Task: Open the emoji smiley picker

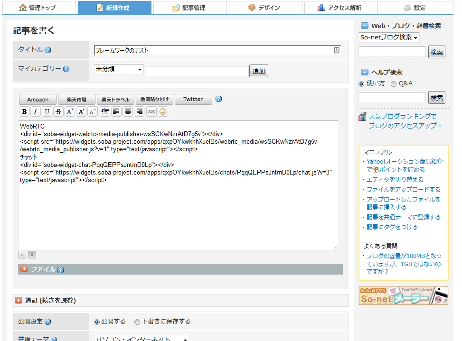Action: coord(163,111)
